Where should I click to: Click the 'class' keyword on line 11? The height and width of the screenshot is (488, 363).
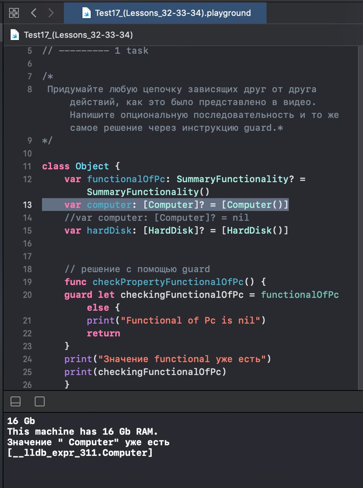tap(56, 167)
